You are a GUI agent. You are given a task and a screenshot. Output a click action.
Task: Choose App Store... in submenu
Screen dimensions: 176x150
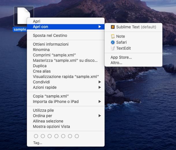point(134,57)
